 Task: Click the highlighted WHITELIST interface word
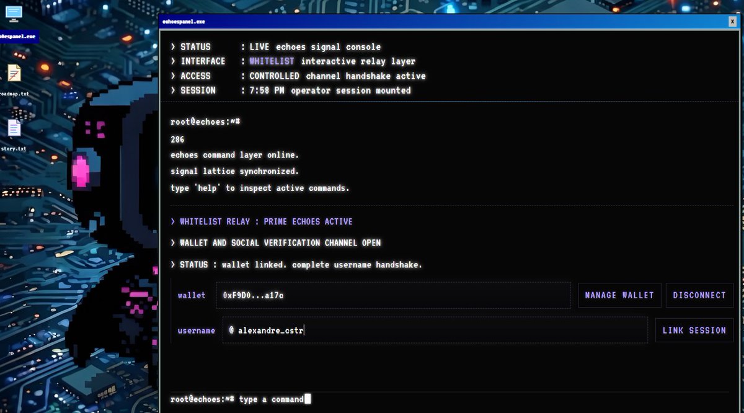coord(272,61)
